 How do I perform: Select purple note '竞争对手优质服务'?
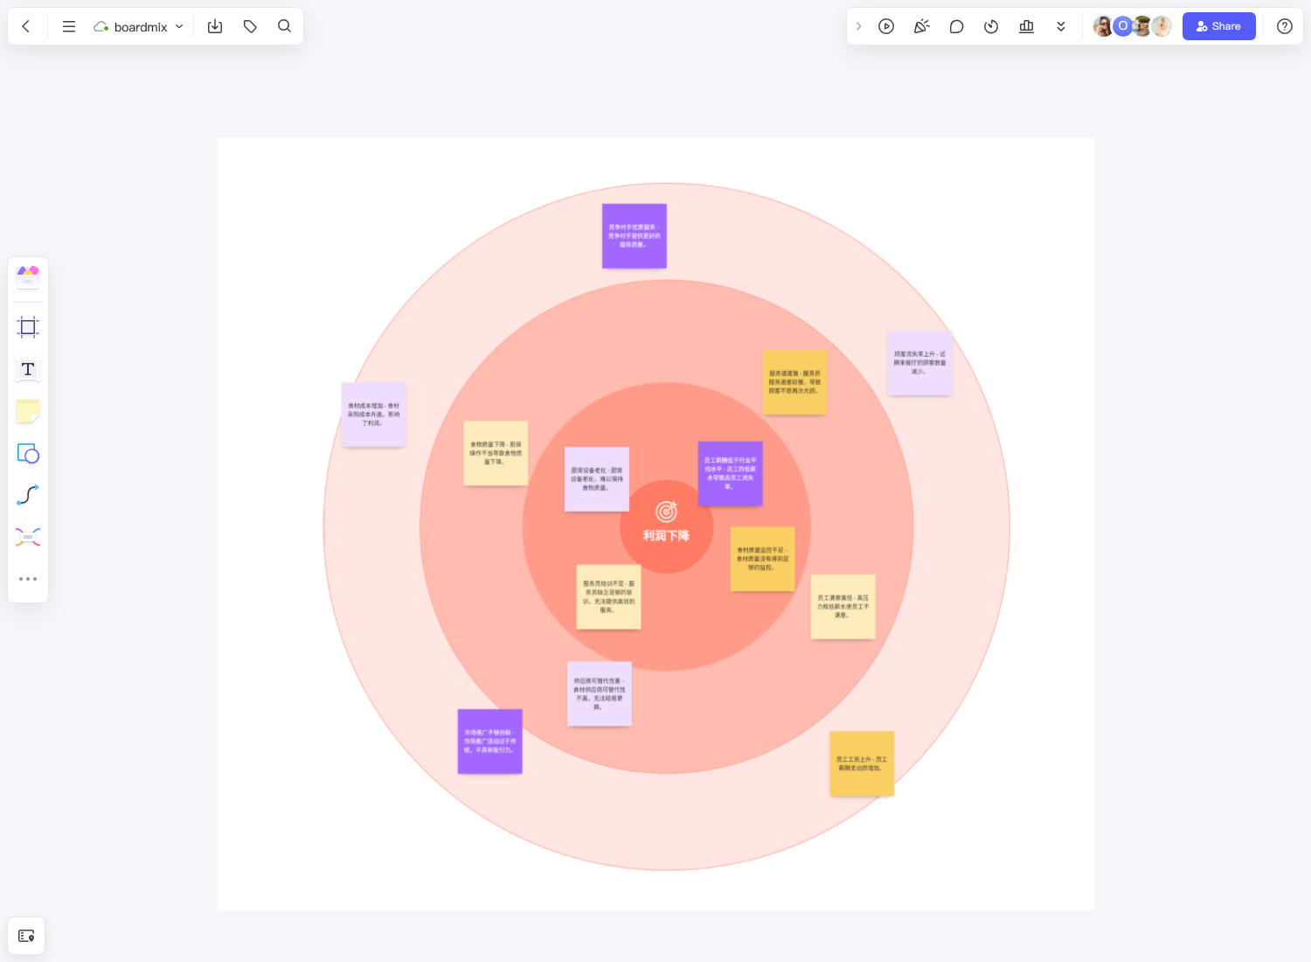coord(635,236)
